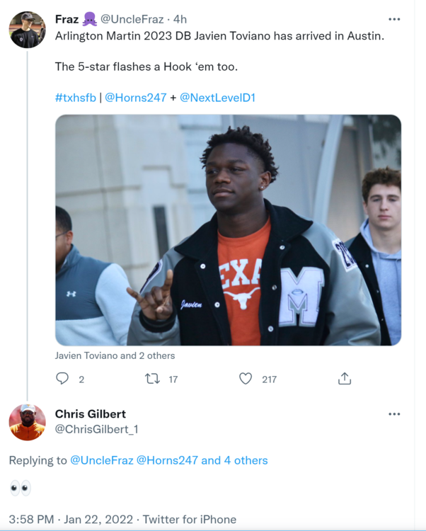Viewport: 426px width, 531px height.
Task: Like the tweet with the heart icon
Action: point(246,379)
